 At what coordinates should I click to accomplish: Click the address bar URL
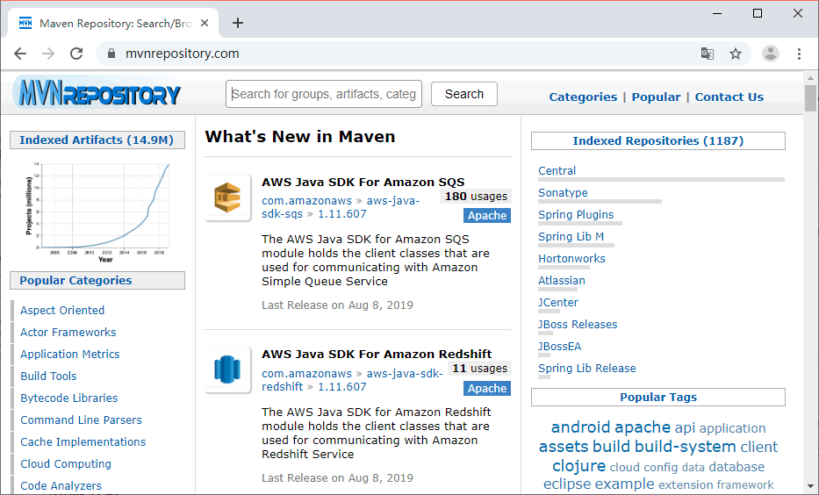(x=182, y=54)
